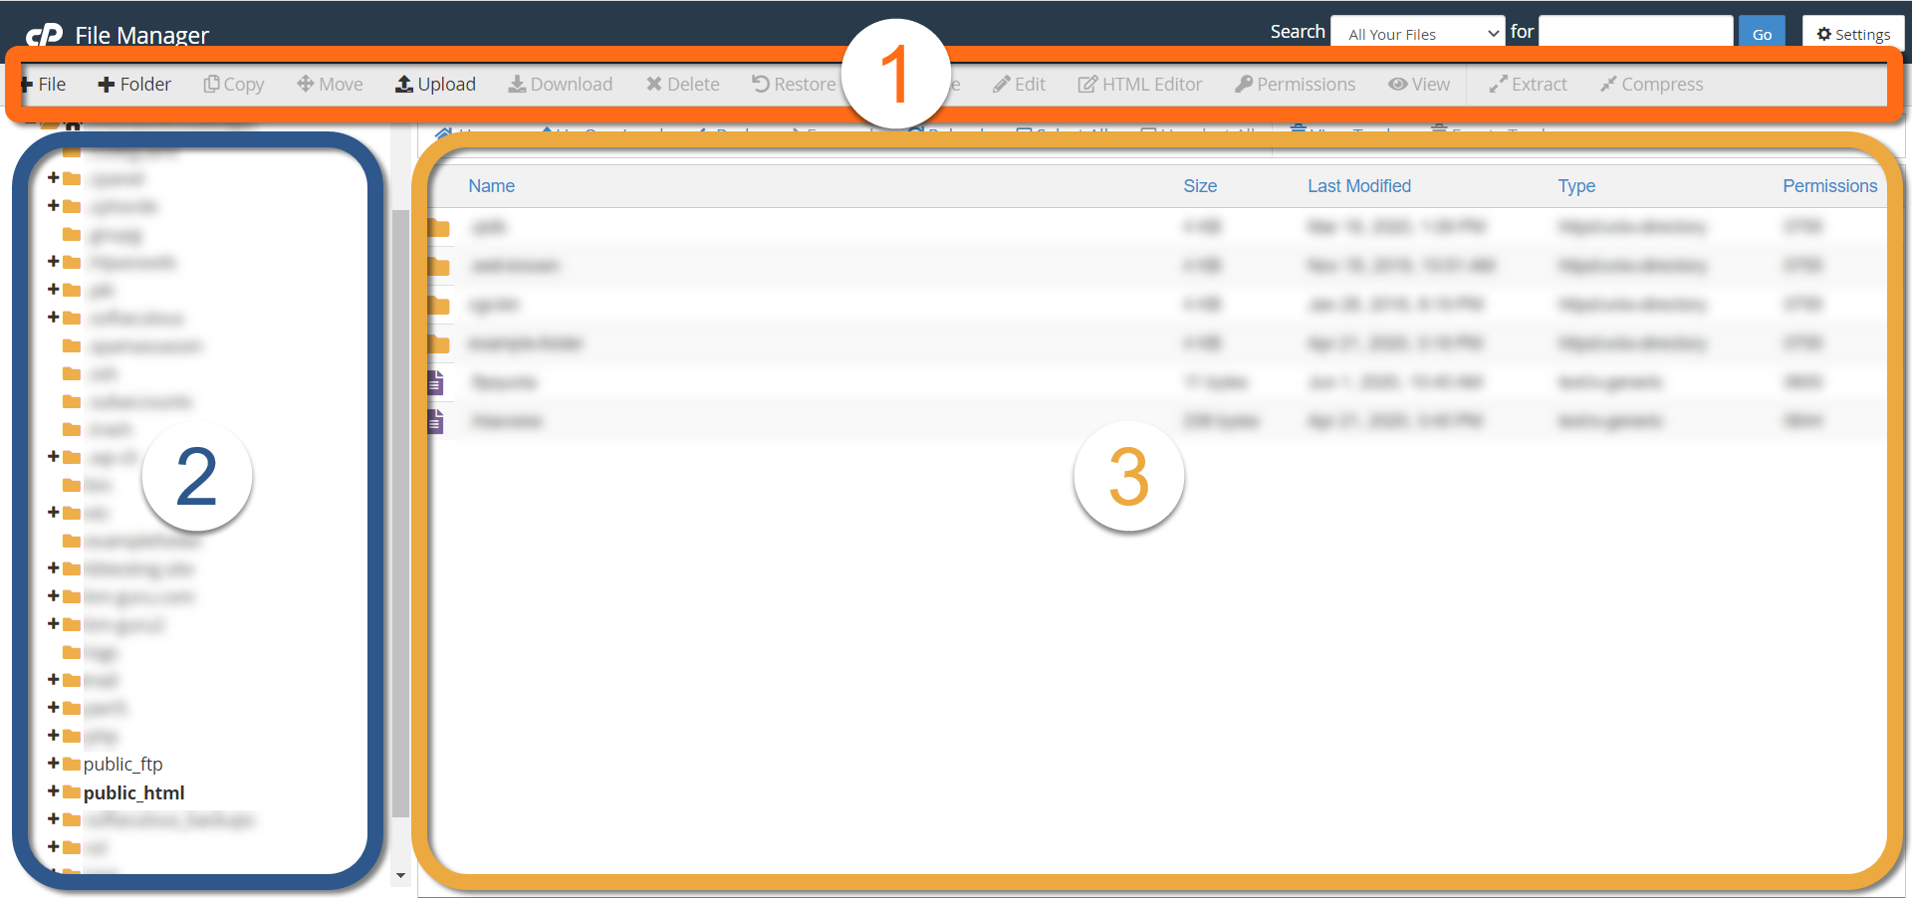Open File Manager Settings
The image size is (1912, 898).
(1852, 32)
